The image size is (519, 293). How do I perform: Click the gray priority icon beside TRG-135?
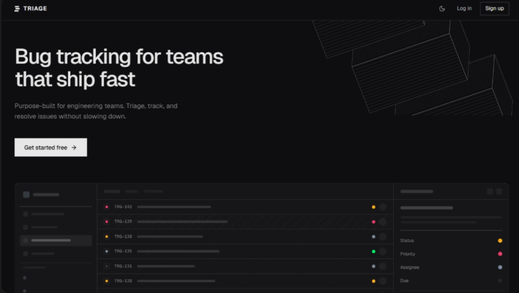point(107,251)
